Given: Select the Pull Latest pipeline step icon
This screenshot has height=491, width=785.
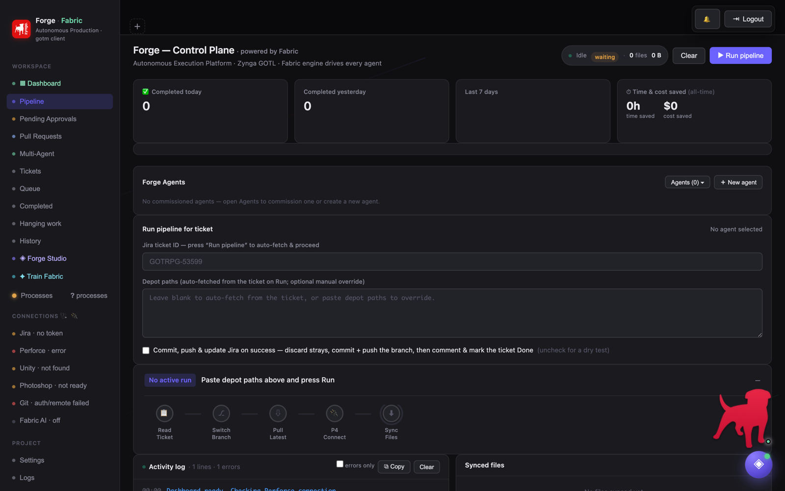Looking at the screenshot, I should (x=278, y=413).
